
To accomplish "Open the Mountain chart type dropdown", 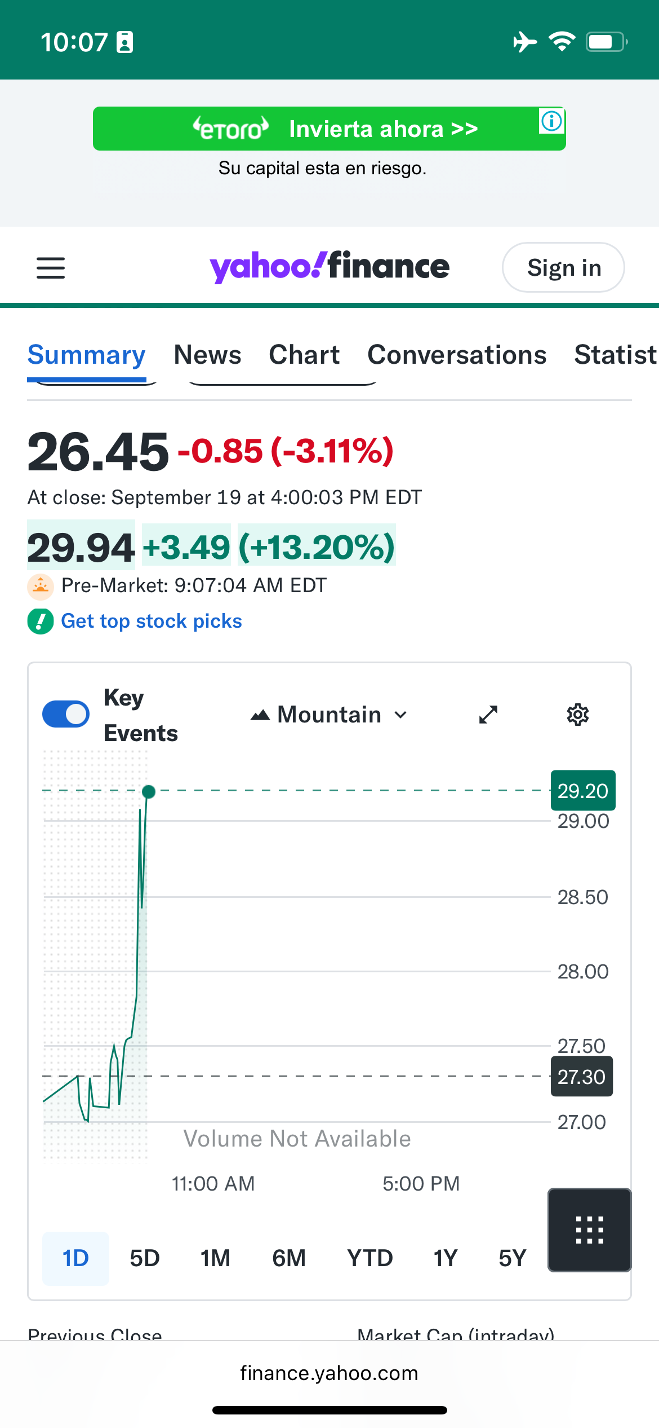I will click(329, 715).
